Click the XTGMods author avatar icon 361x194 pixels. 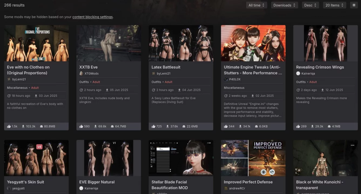[81, 74]
